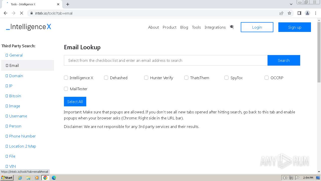Click the graduation cap academy icon
This screenshot has width=321, height=181.
click(231, 27)
